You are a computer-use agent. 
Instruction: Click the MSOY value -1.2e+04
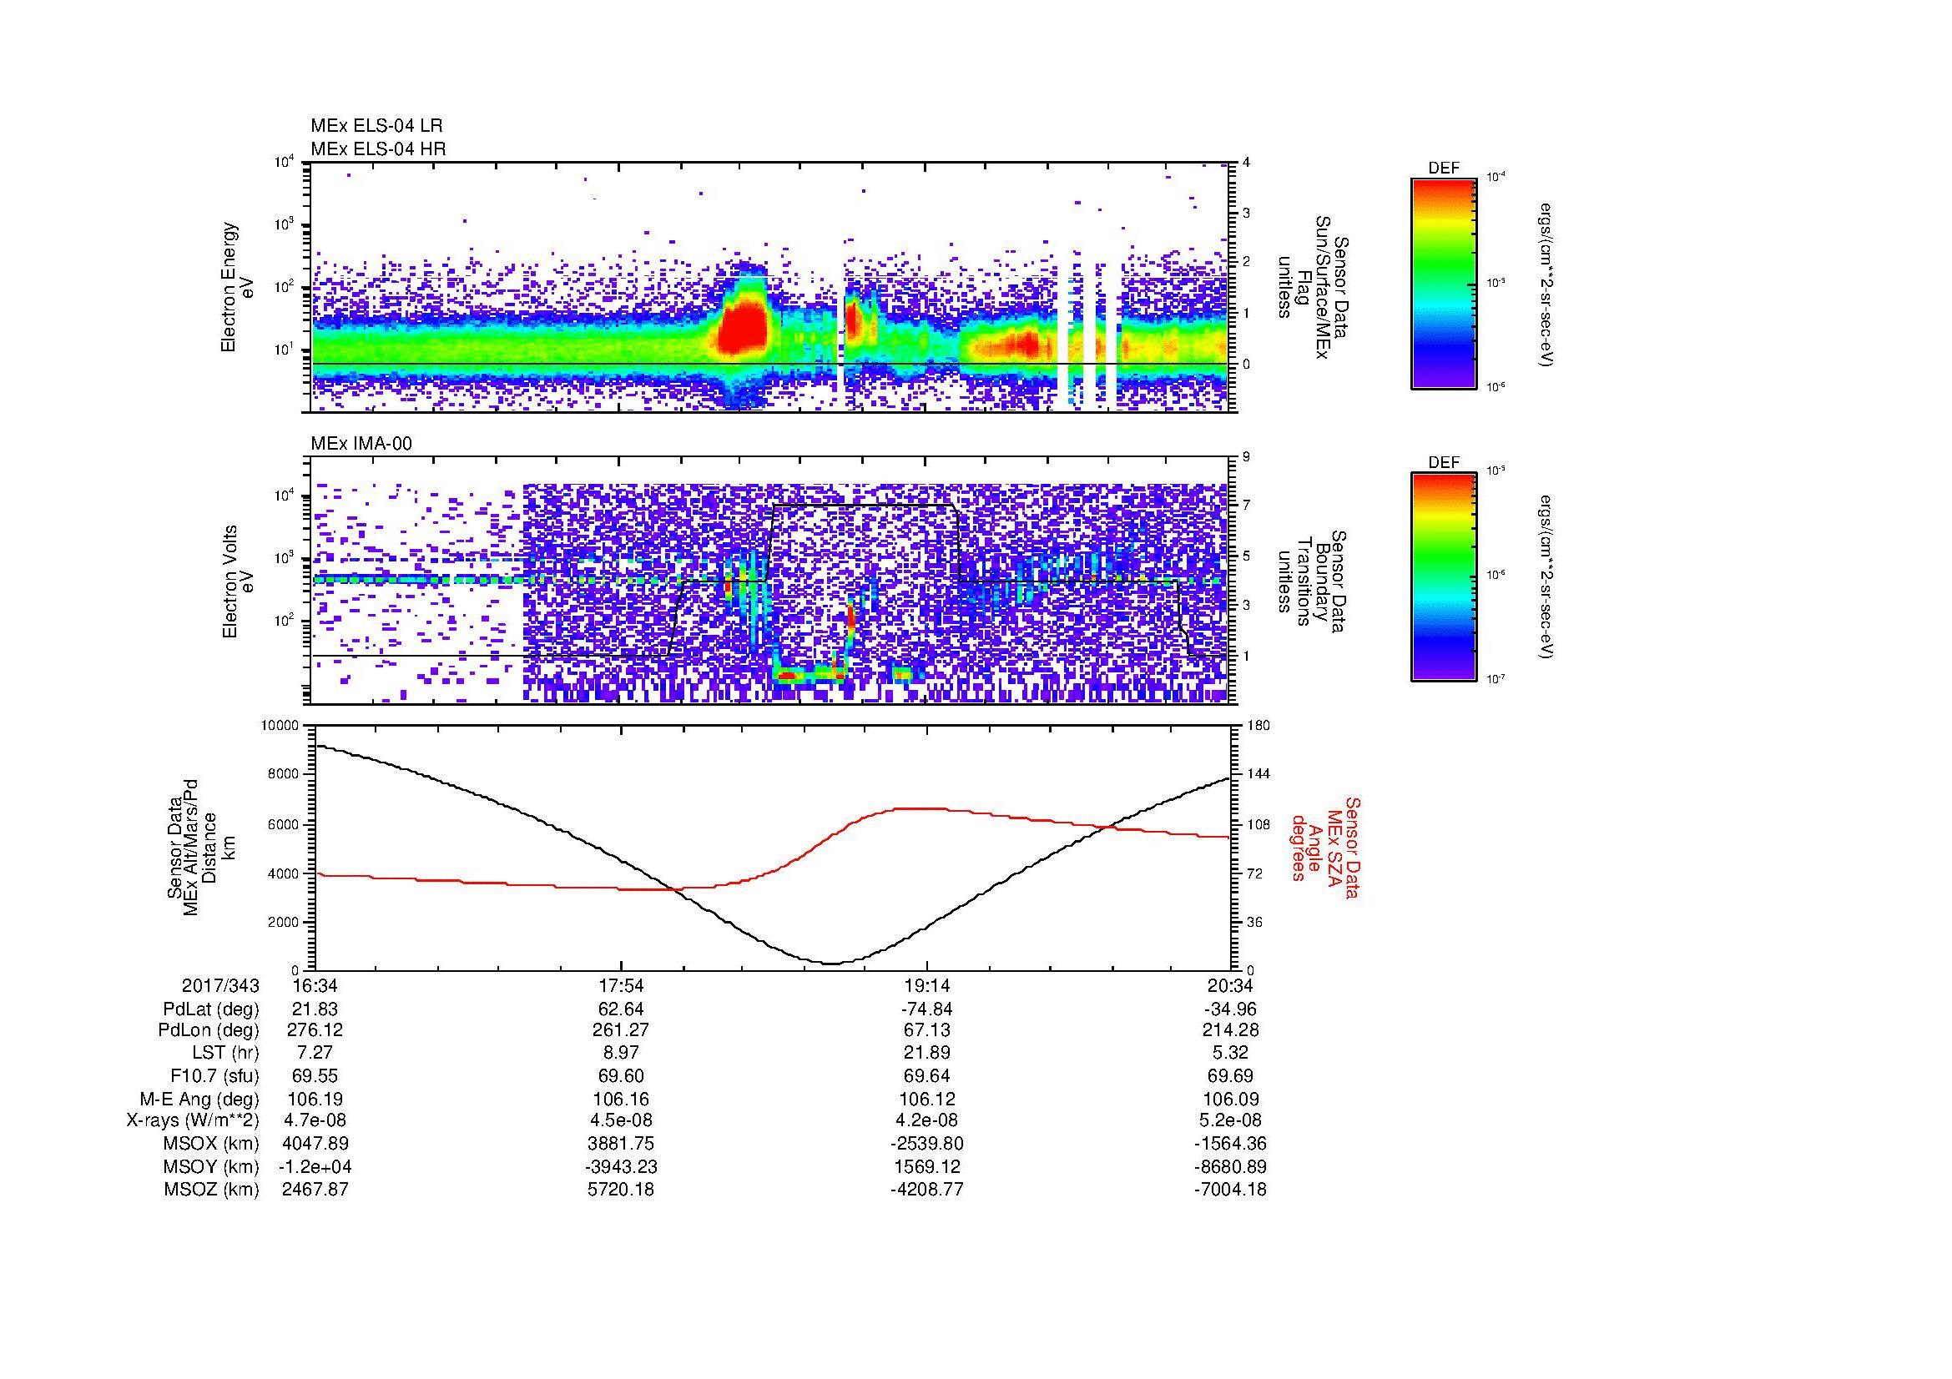pos(315,1166)
